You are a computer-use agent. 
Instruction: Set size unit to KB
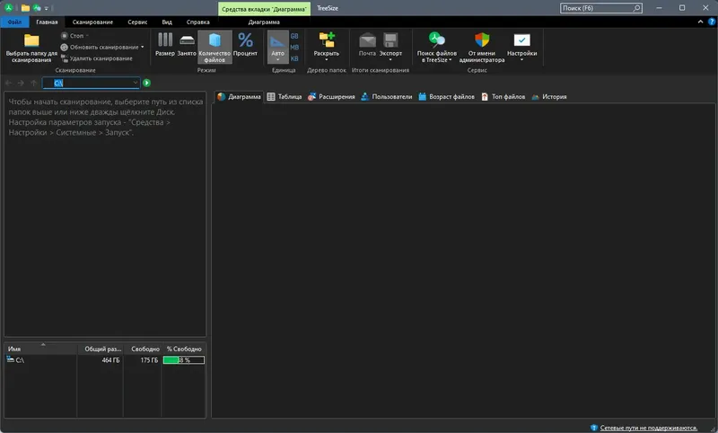coord(294,58)
